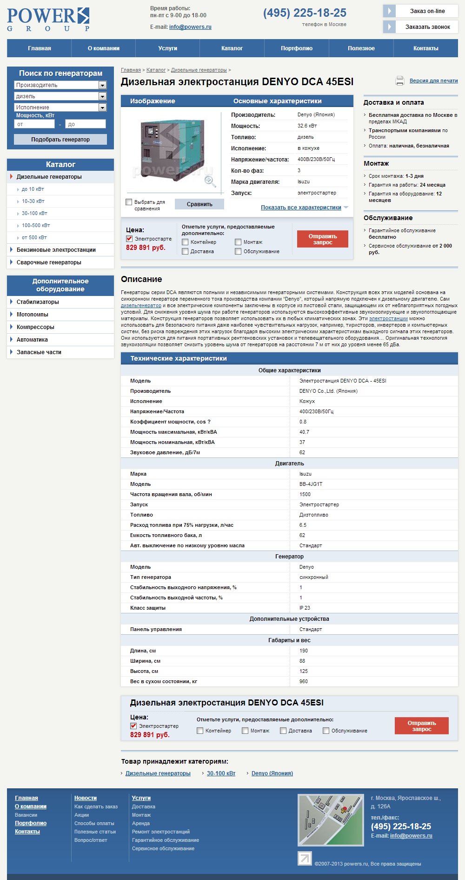Click the maximum power 'до' field
Image resolution: width=465 pixels, height=880 pixels.
point(86,124)
